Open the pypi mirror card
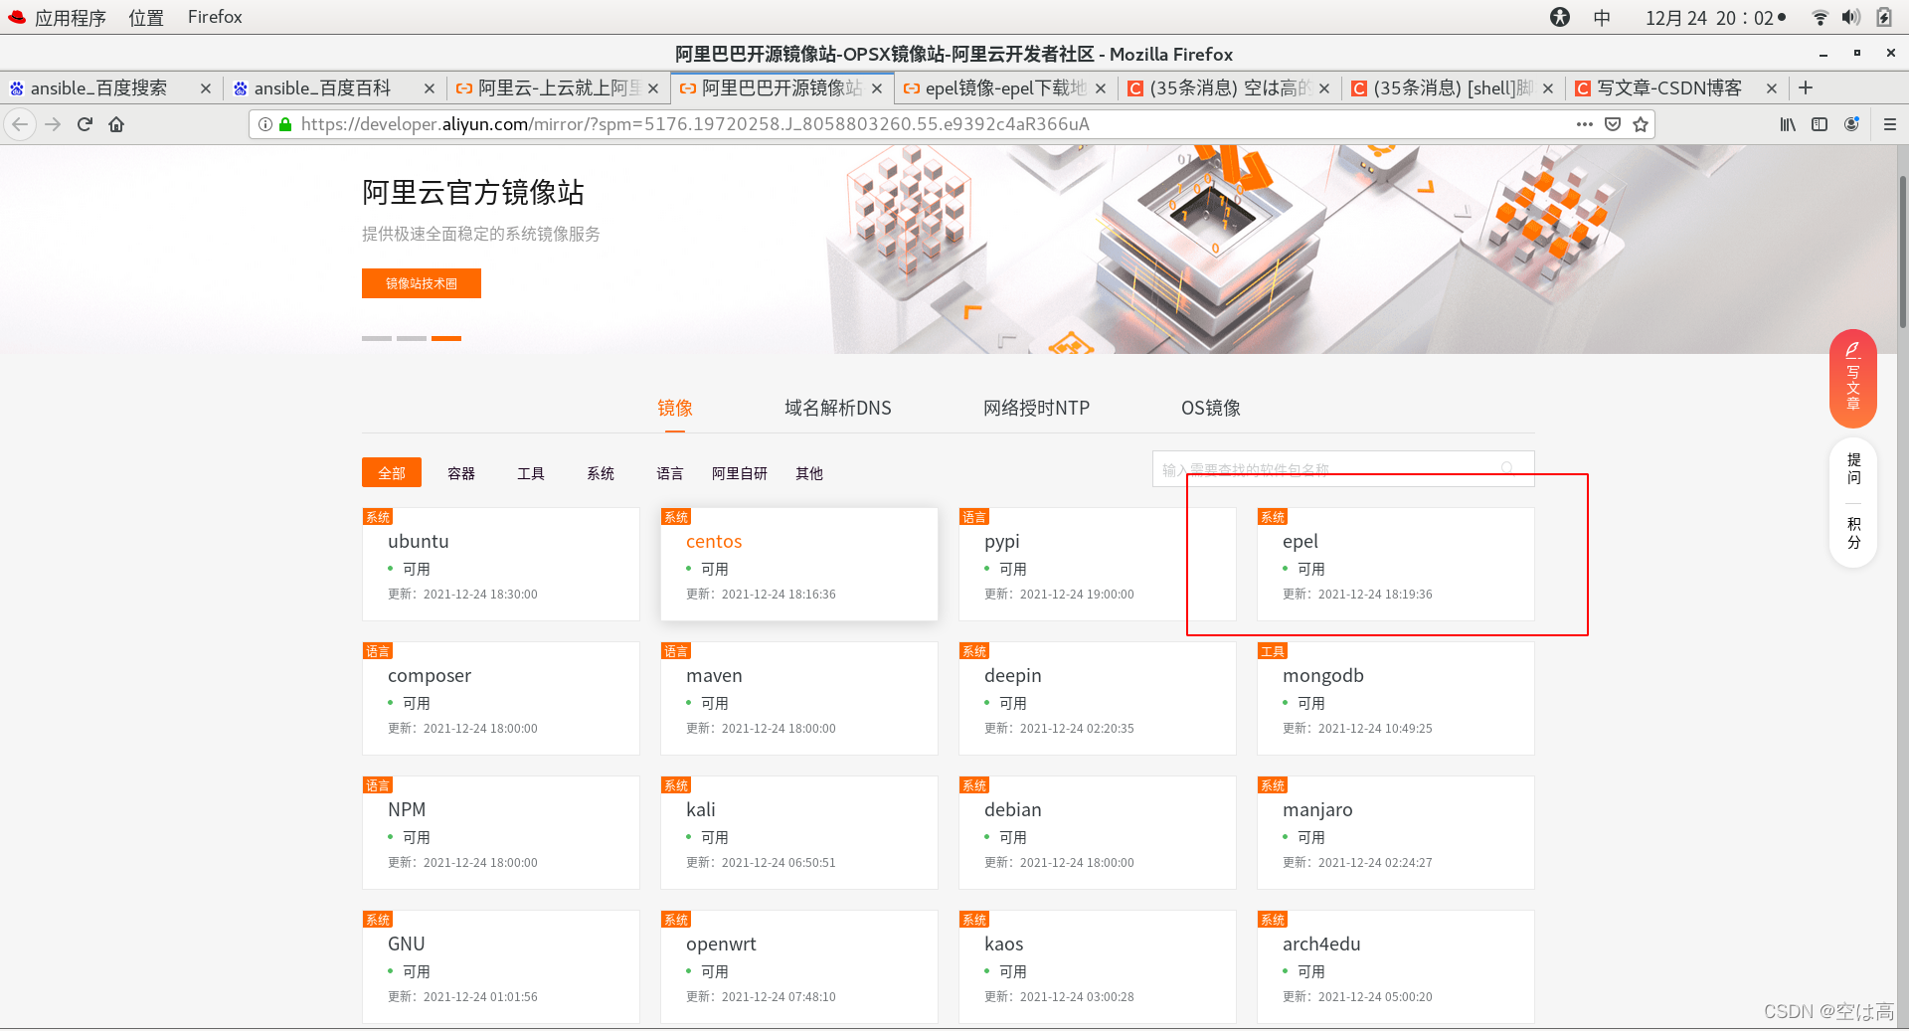The width and height of the screenshot is (1909, 1031). [x=1098, y=565]
